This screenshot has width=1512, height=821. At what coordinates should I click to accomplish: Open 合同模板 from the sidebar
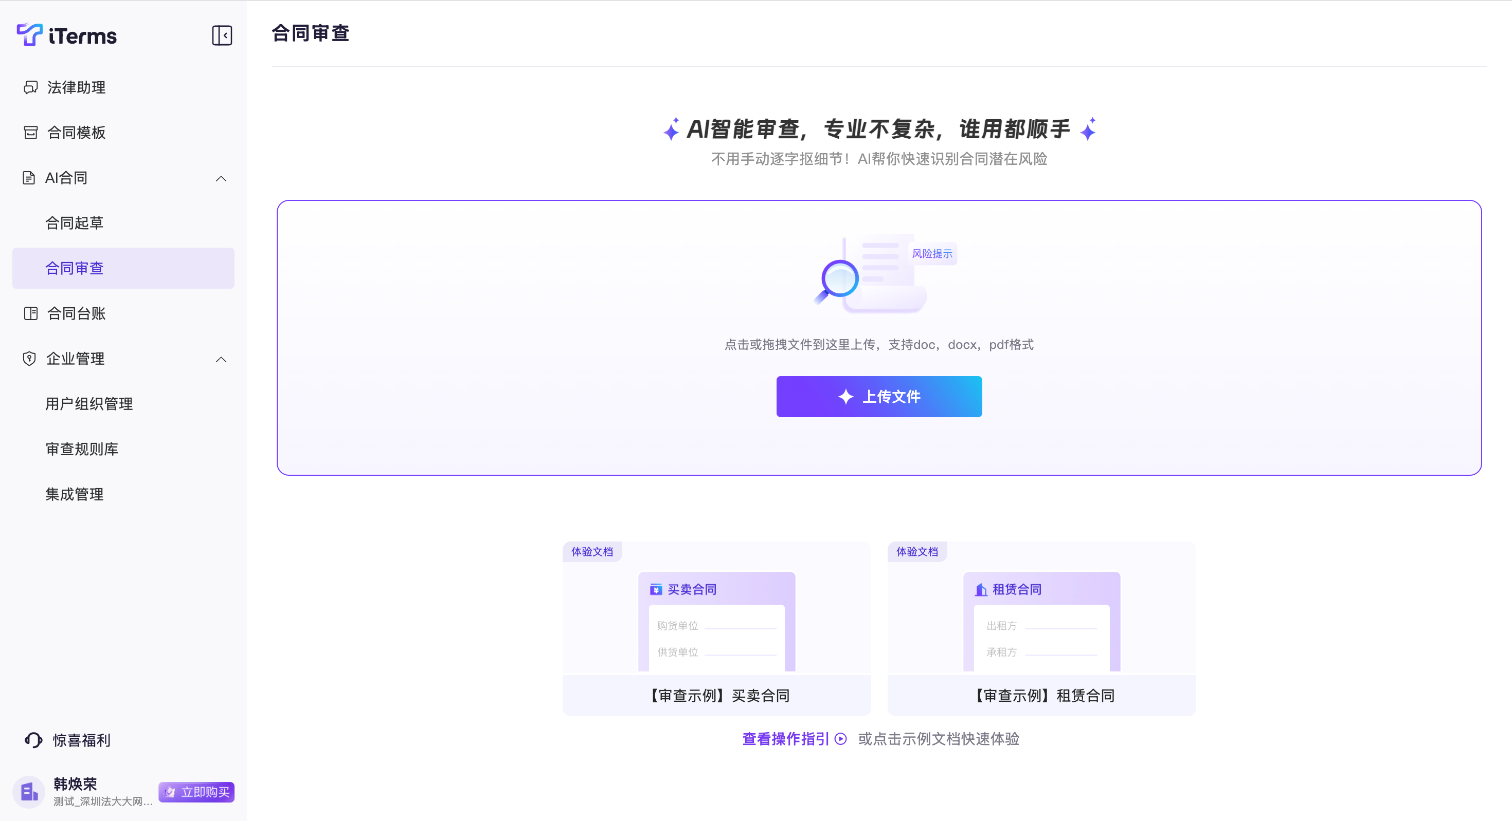coord(76,133)
